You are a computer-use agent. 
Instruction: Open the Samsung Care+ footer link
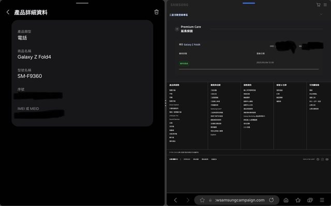[x=216, y=109]
